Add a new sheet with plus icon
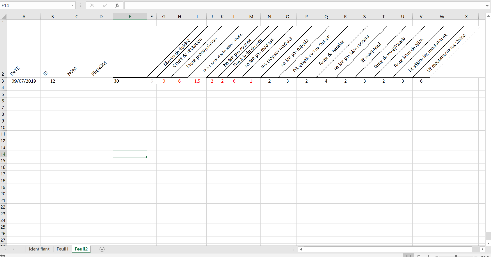The height and width of the screenshot is (257, 491). click(x=102, y=249)
